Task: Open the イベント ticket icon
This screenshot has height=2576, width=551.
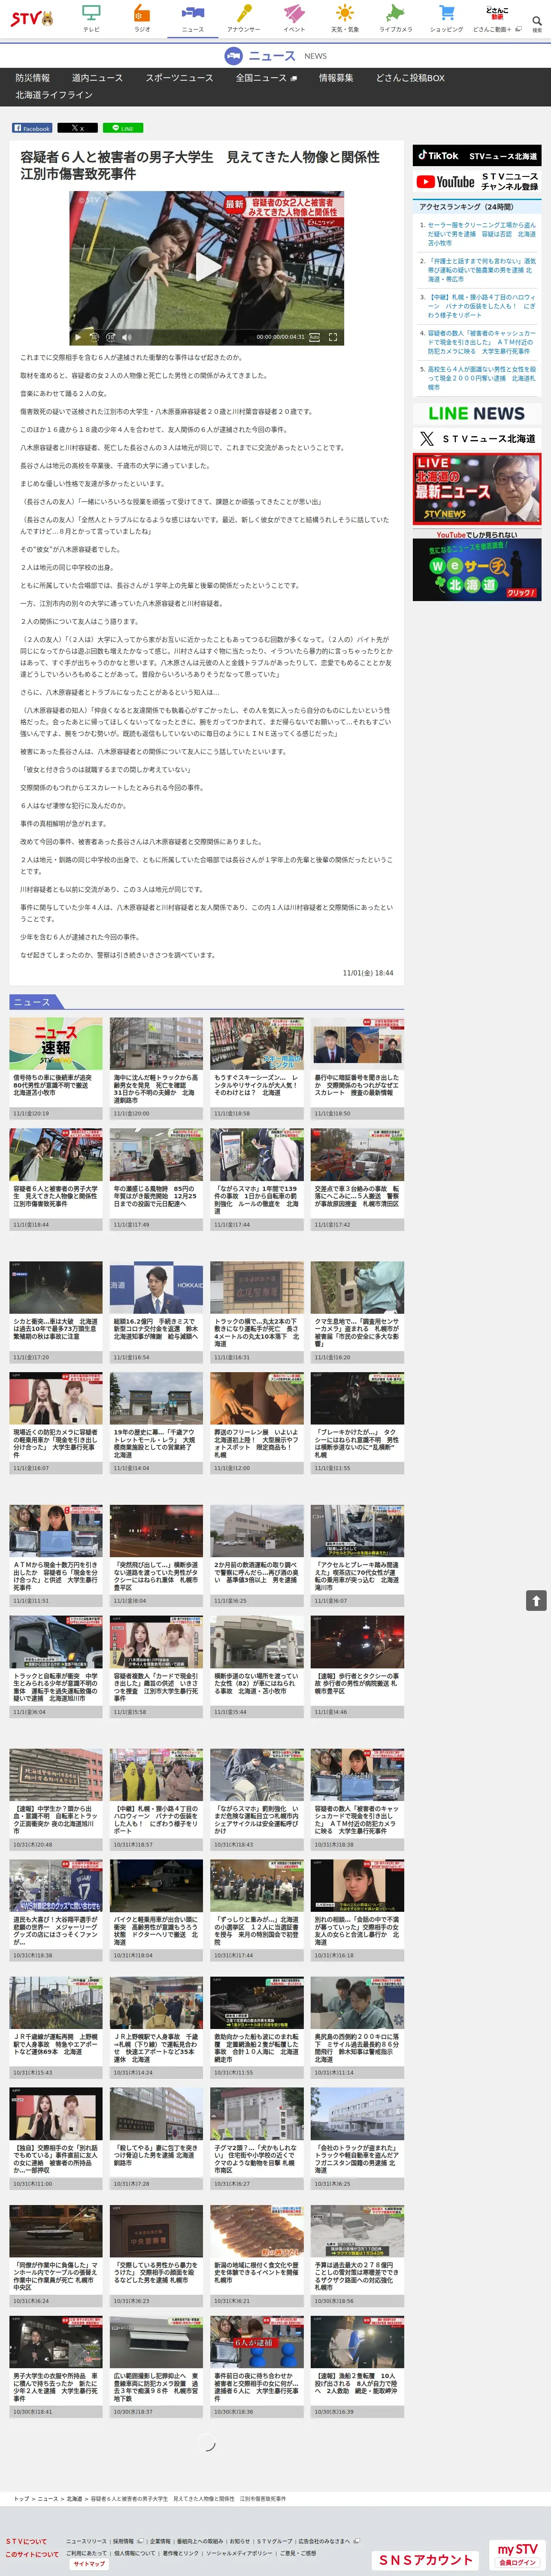Action: 294,18
